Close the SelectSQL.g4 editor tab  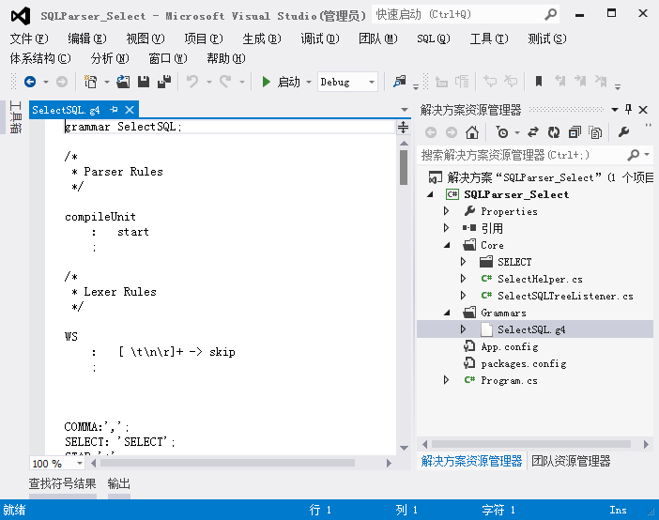[130, 110]
